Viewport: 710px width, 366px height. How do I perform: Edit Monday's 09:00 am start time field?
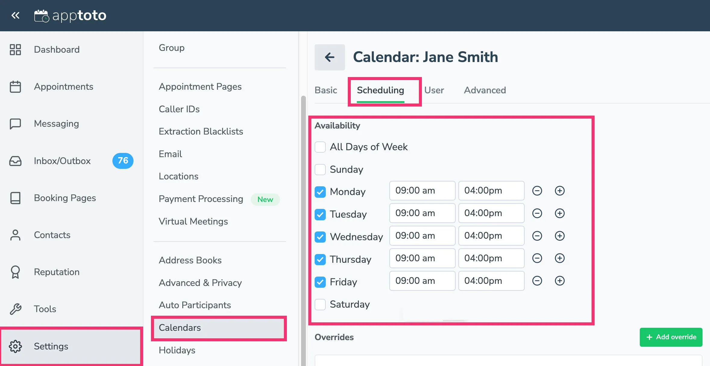[422, 191]
